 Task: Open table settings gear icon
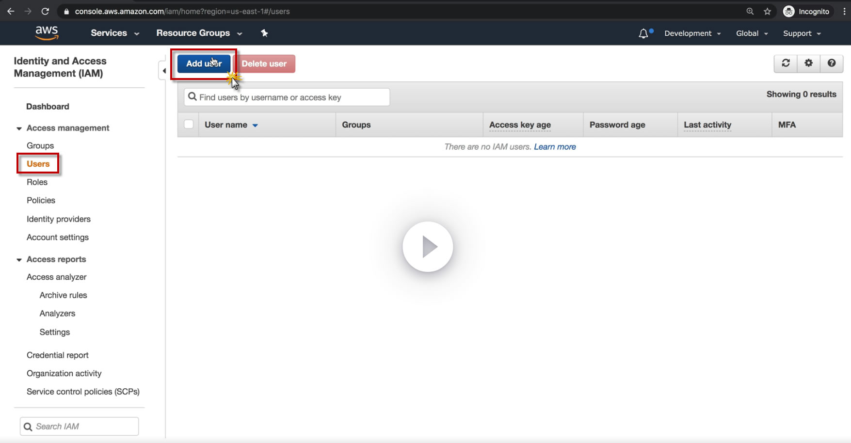click(808, 63)
